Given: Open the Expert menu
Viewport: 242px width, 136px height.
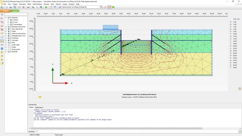Looking at the screenshot, I should 65,4.
